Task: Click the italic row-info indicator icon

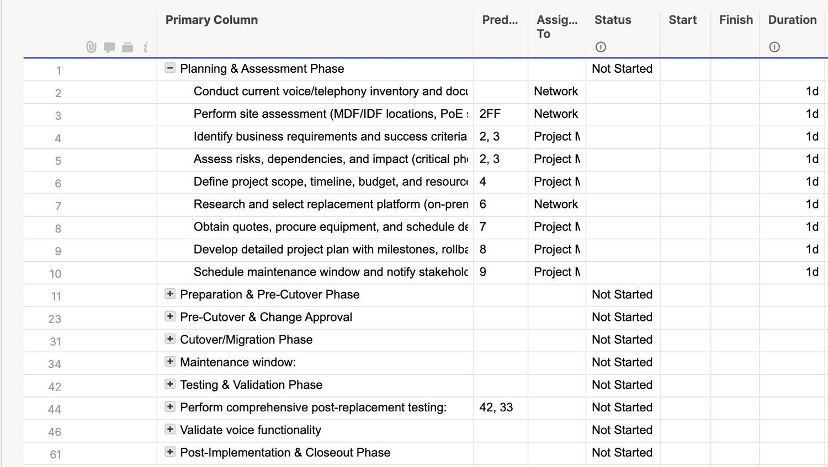Action: (145, 47)
